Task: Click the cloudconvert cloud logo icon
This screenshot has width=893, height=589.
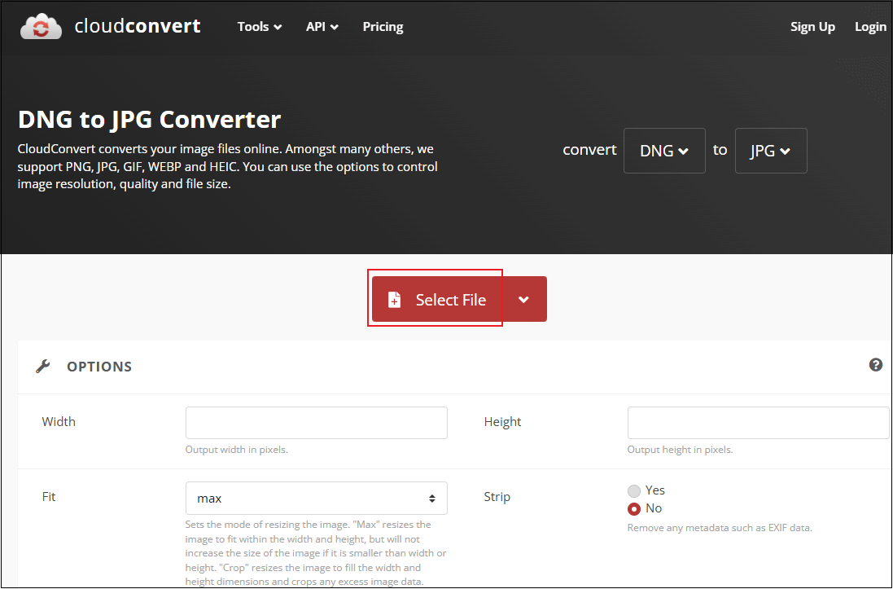Action: pos(40,25)
